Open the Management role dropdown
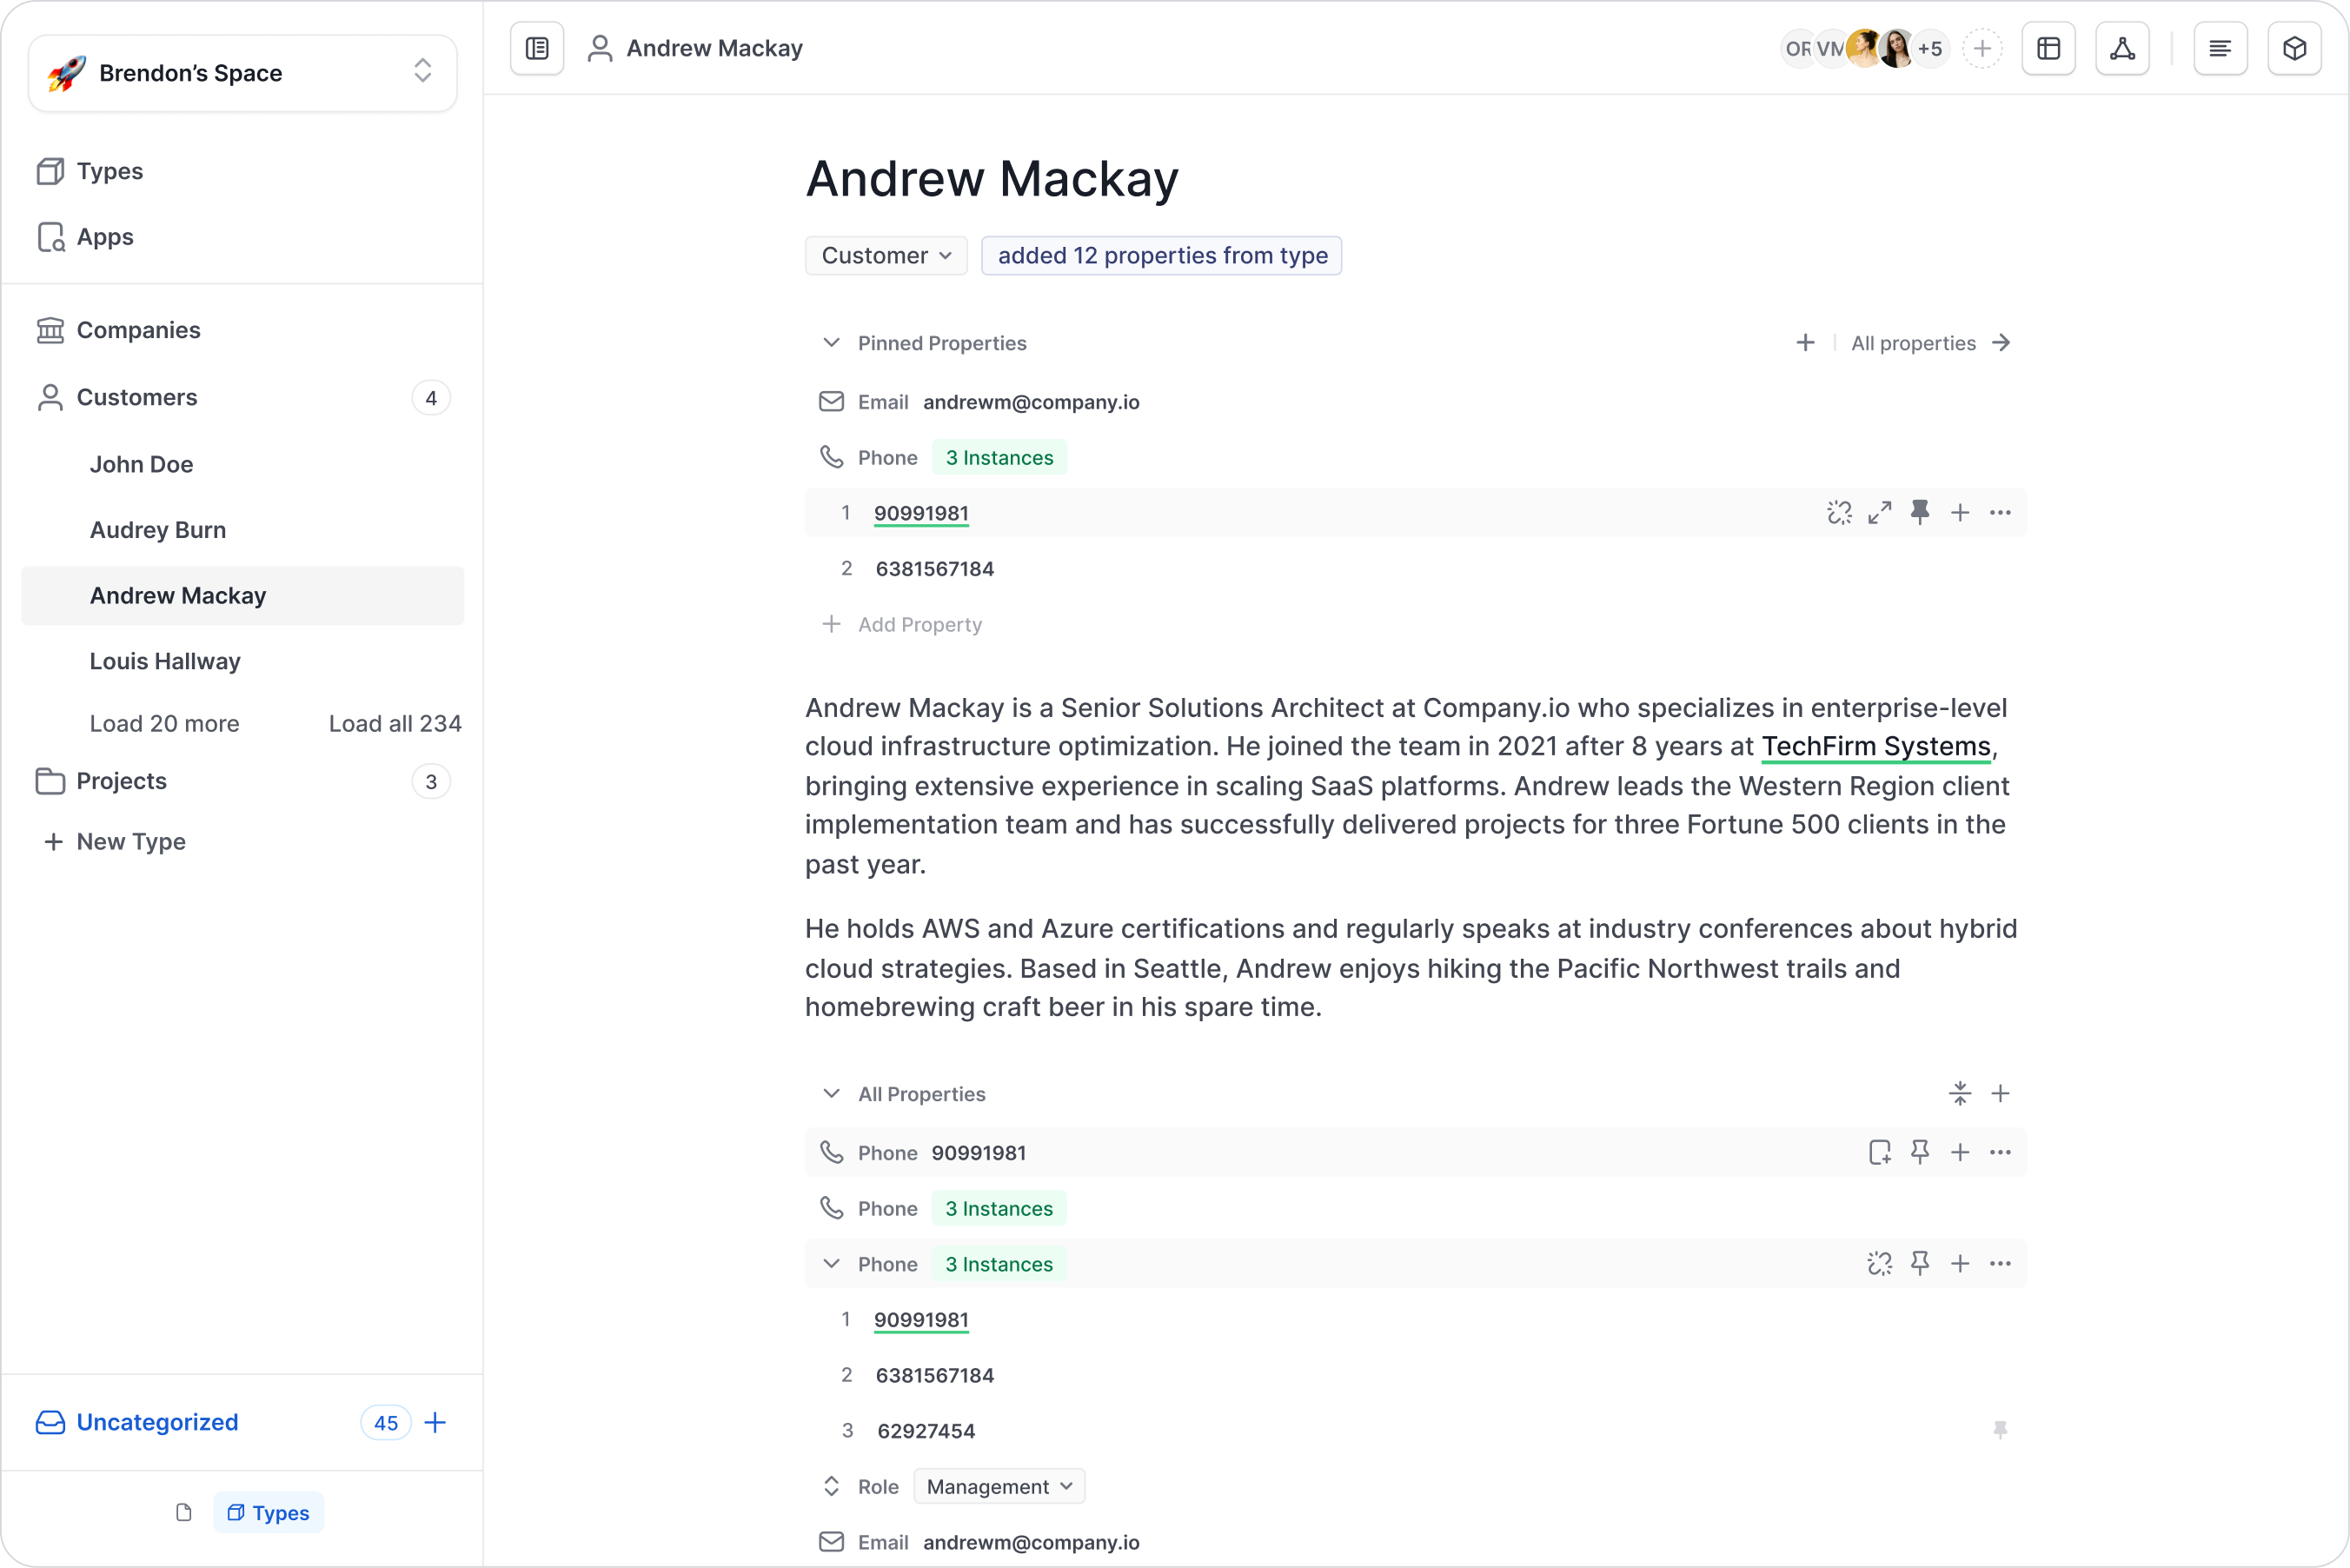 pos(999,1487)
